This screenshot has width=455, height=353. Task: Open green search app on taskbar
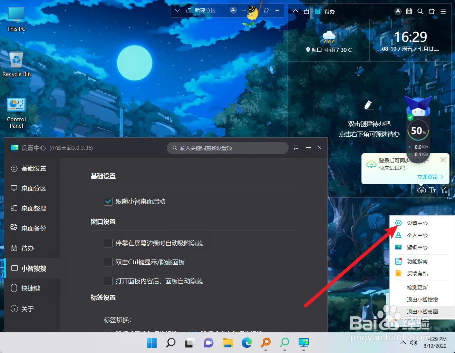click(x=284, y=343)
